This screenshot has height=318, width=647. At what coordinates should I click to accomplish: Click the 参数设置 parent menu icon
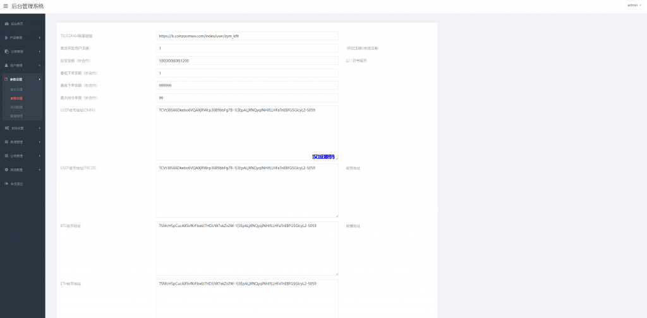pos(6,79)
